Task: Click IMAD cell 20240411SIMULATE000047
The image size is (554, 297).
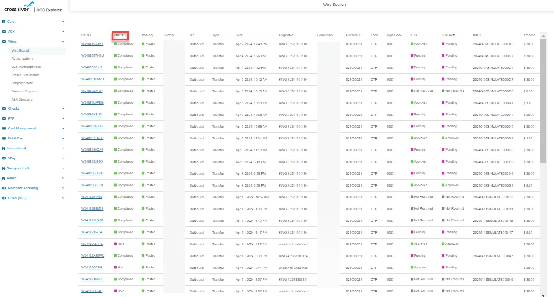Action: (493, 256)
